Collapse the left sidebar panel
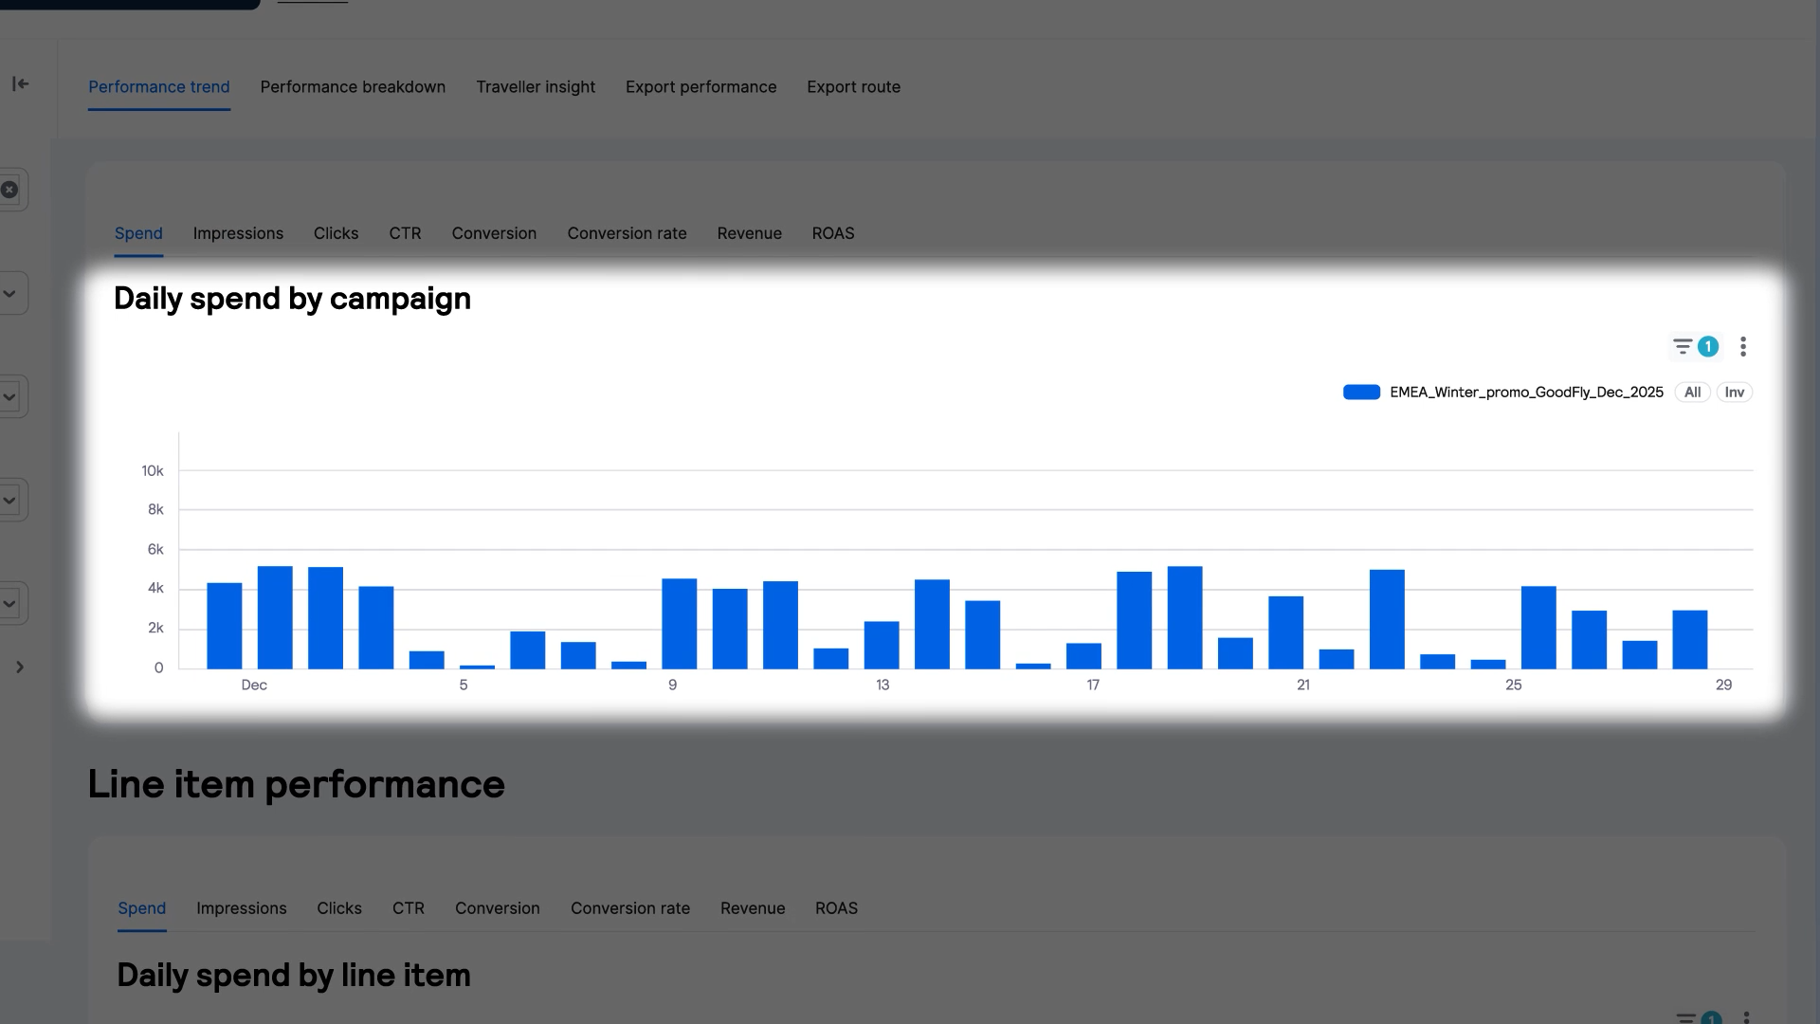Viewport: 1820px width, 1024px height. pyautogui.click(x=20, y=84)
